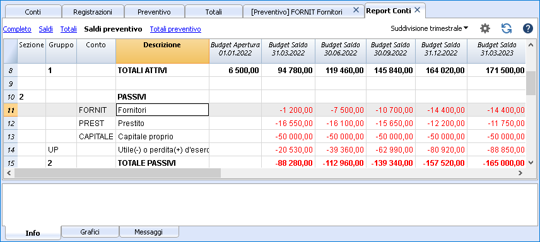Click the vertical scrollbar thumb
The width and height of the screenshot is (540, 242).
530,83
